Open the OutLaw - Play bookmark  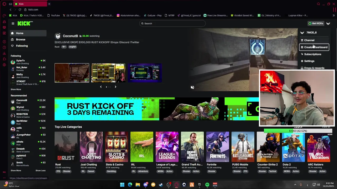click(152, 15)
